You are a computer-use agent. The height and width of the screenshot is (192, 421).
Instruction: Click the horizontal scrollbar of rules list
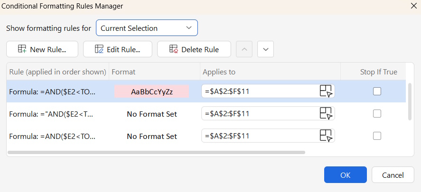157,152
